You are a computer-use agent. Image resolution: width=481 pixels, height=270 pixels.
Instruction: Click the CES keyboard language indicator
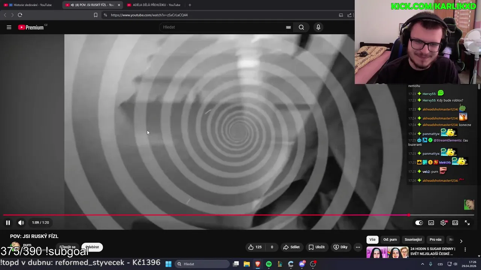440,264
